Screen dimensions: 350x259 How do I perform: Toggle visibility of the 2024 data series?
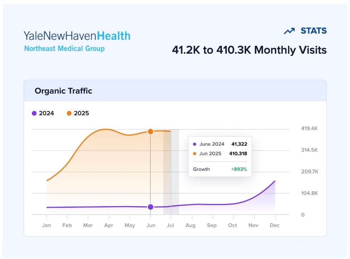43,113
